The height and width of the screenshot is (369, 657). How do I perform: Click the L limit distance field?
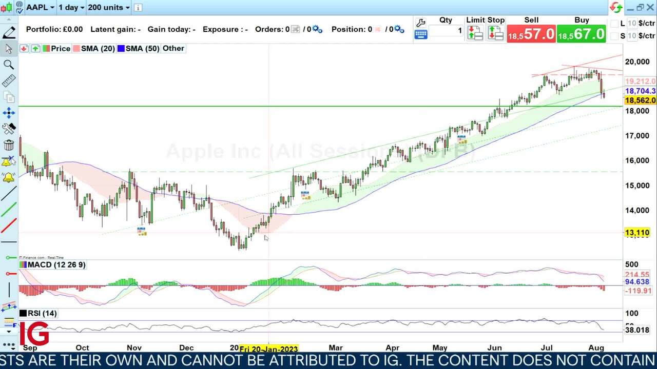pyautogui.click(x=632, y=24)
